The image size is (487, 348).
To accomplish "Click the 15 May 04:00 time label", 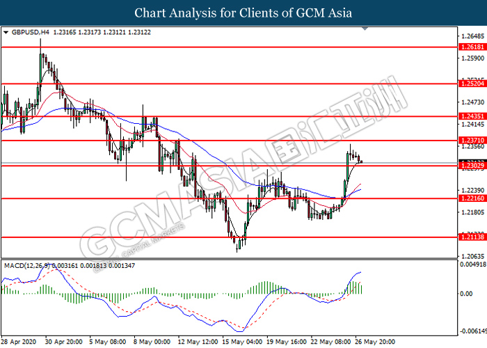I will (x=242, y=342).
